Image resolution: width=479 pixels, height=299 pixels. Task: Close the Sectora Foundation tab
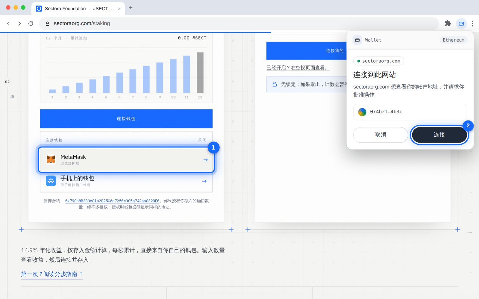click(119, 9)
